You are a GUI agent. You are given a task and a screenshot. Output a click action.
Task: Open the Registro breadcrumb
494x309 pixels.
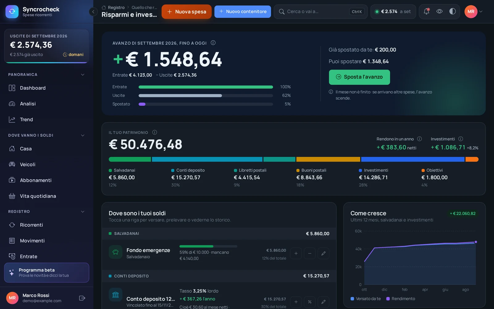pos(116,7)
